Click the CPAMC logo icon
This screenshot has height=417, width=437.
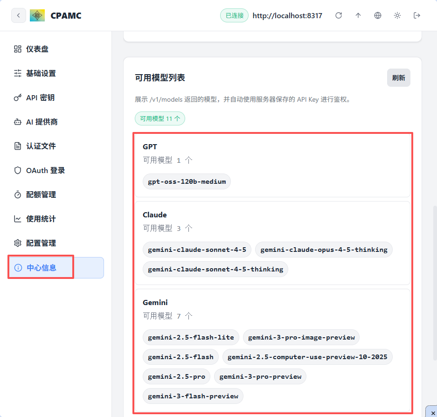37,15
